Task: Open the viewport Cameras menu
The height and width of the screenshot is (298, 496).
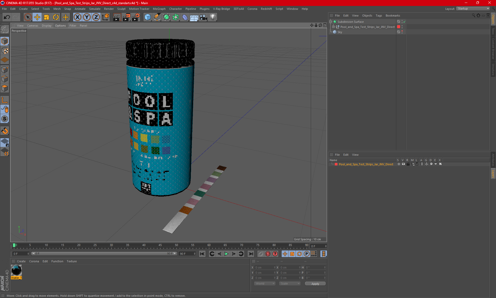Action: point(33,26)
